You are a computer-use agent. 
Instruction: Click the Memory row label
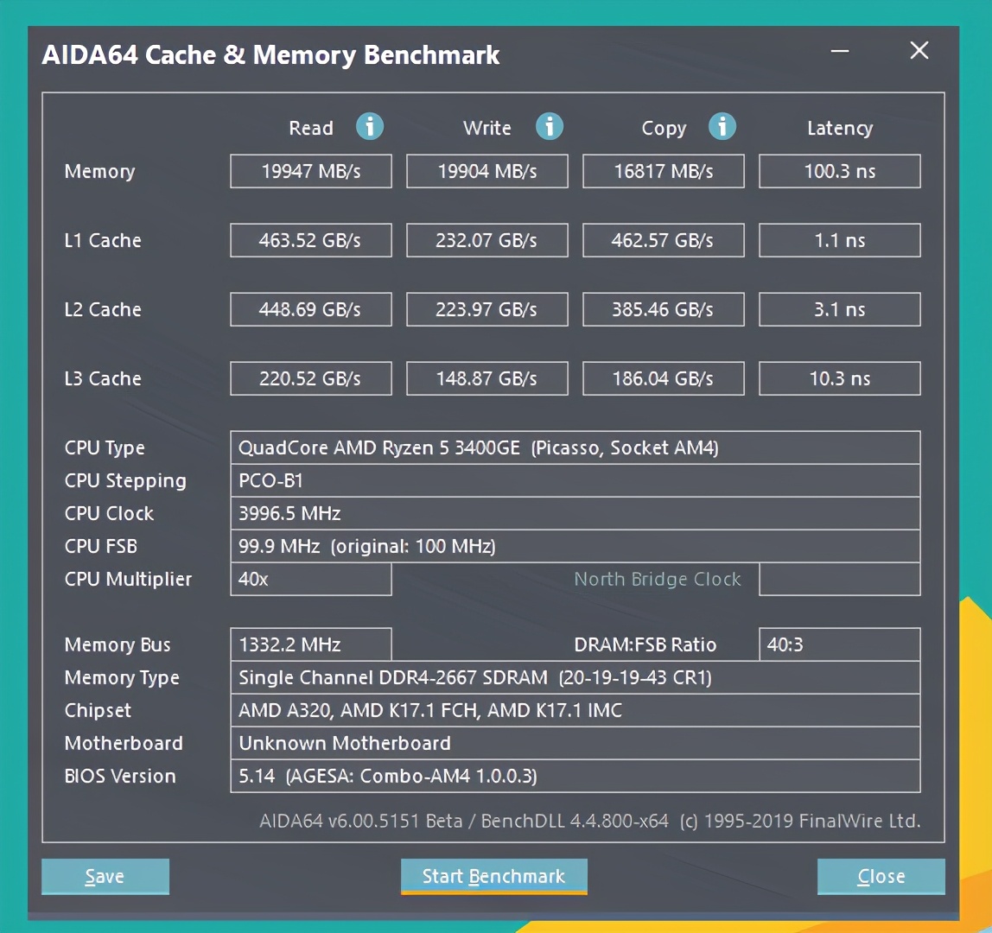100,171
